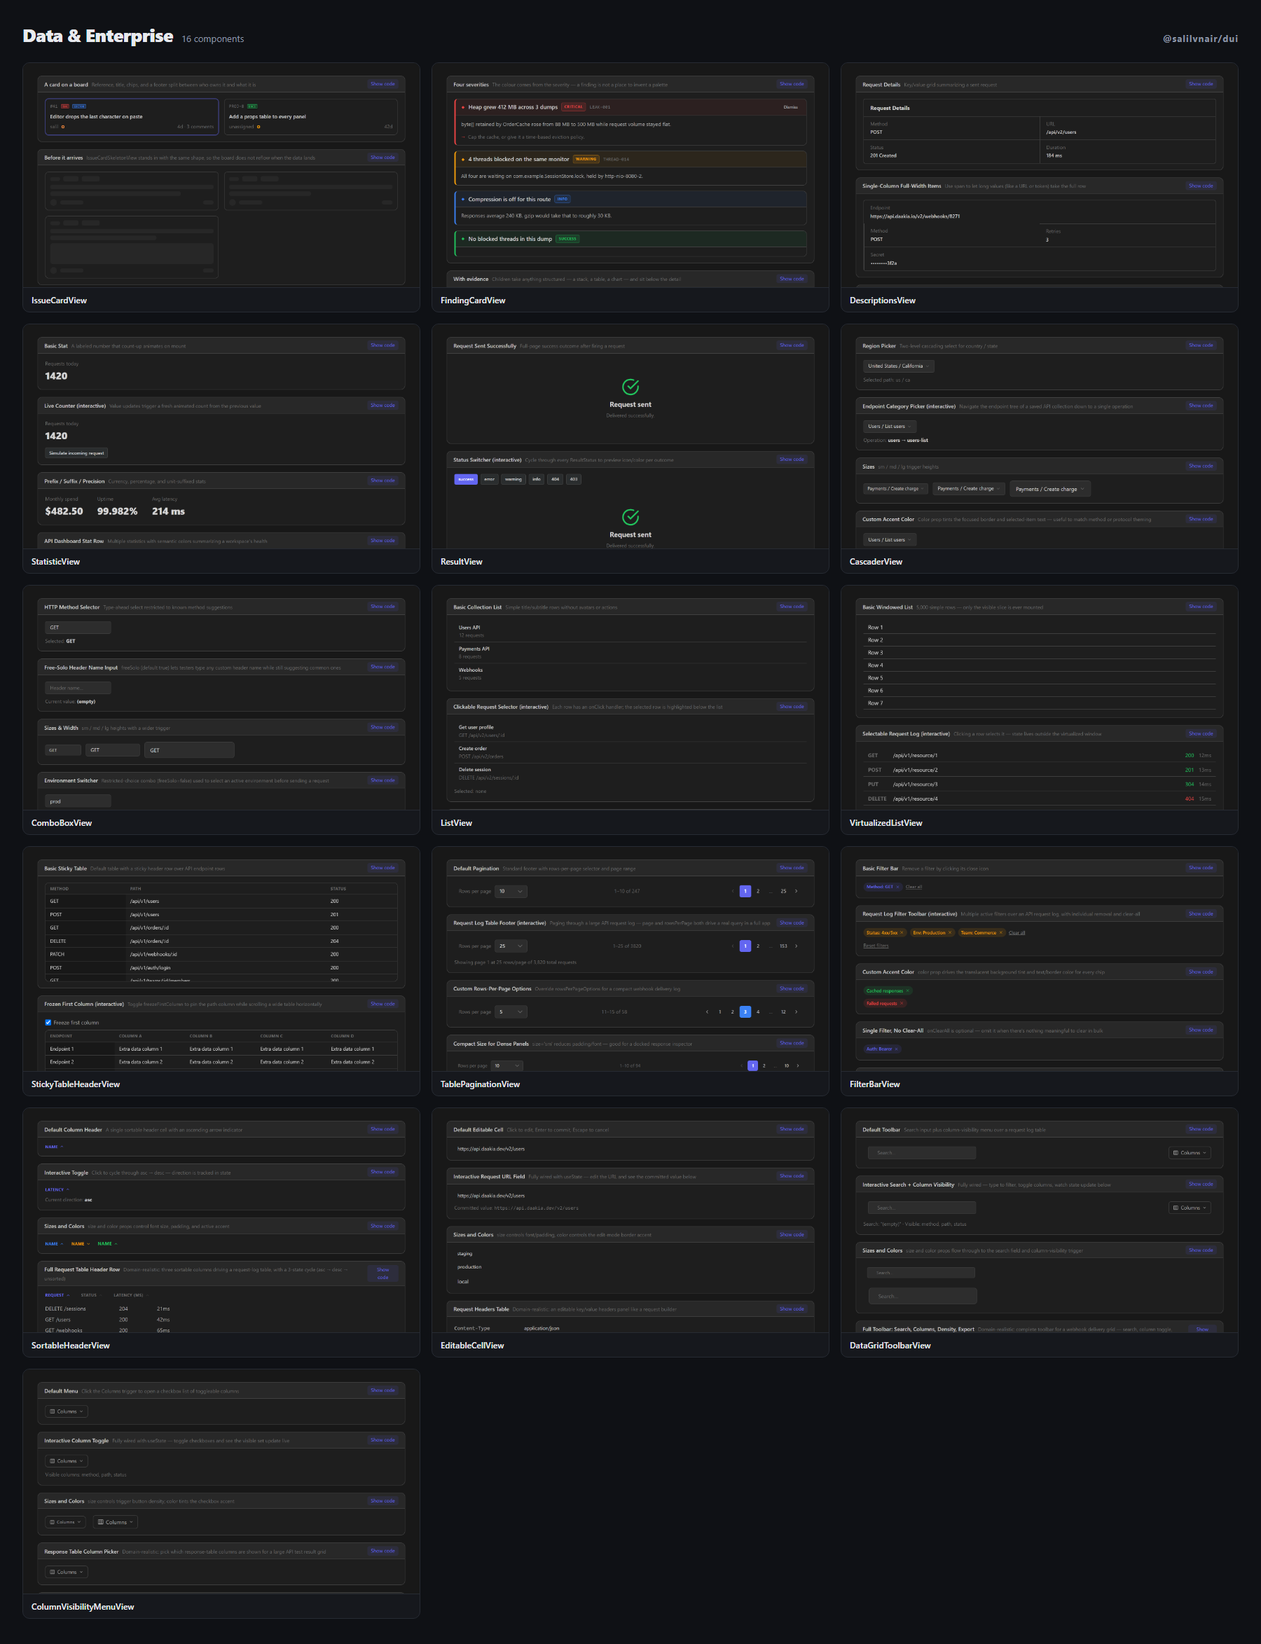Image resolution: width=1261 pixels, height=1644 pixels.
Task: Go to page 4 in Custom Rows-Per-Page Options
Action: click(758, 1011)
